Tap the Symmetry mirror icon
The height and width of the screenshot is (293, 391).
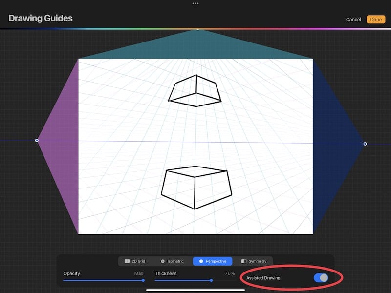click(244, 261)
